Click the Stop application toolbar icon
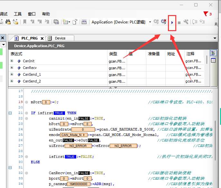The height and width of the screenshot is (188, 221). [179, 22]
